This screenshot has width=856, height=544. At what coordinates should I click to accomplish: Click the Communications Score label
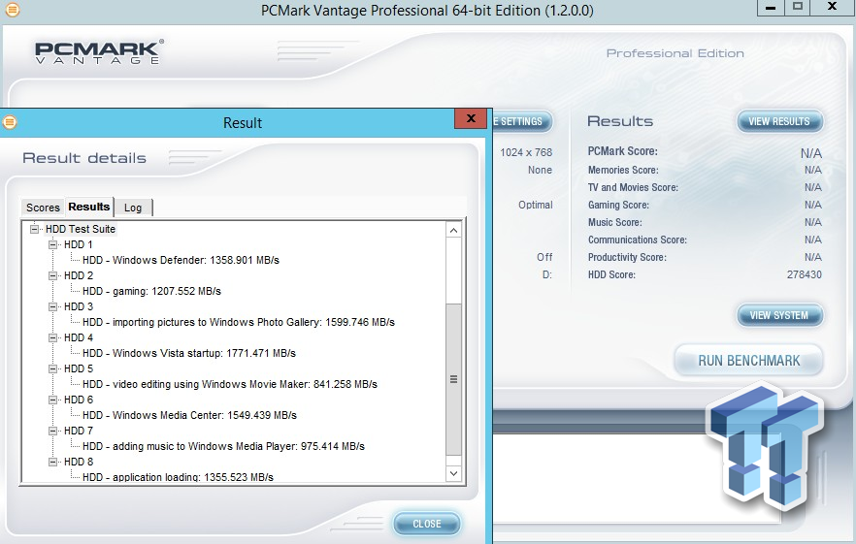tap(637, 240)
